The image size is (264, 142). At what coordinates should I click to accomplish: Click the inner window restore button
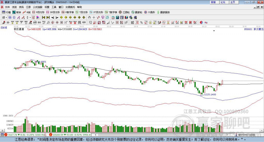click(x=258, y=7)
